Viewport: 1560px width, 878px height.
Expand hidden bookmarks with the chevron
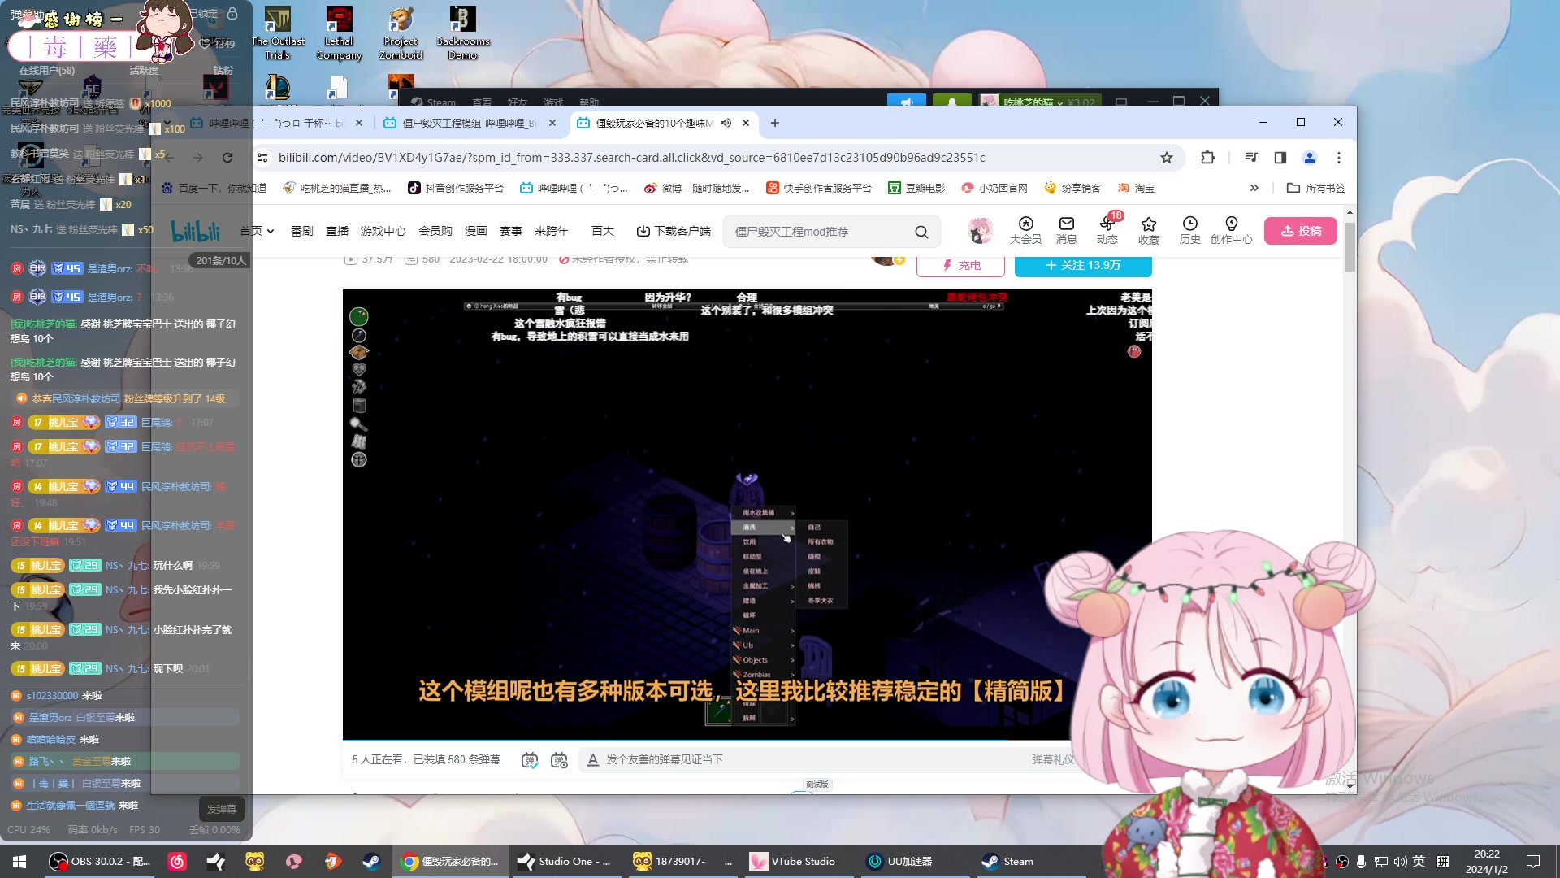tap(1254, 188)
